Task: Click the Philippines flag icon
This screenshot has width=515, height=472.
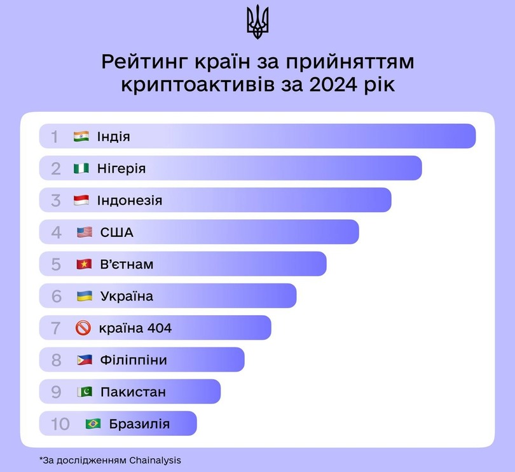Action: (x=85, y=360)
